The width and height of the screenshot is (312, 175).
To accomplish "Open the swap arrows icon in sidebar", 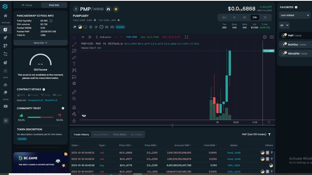I will 5,54.
